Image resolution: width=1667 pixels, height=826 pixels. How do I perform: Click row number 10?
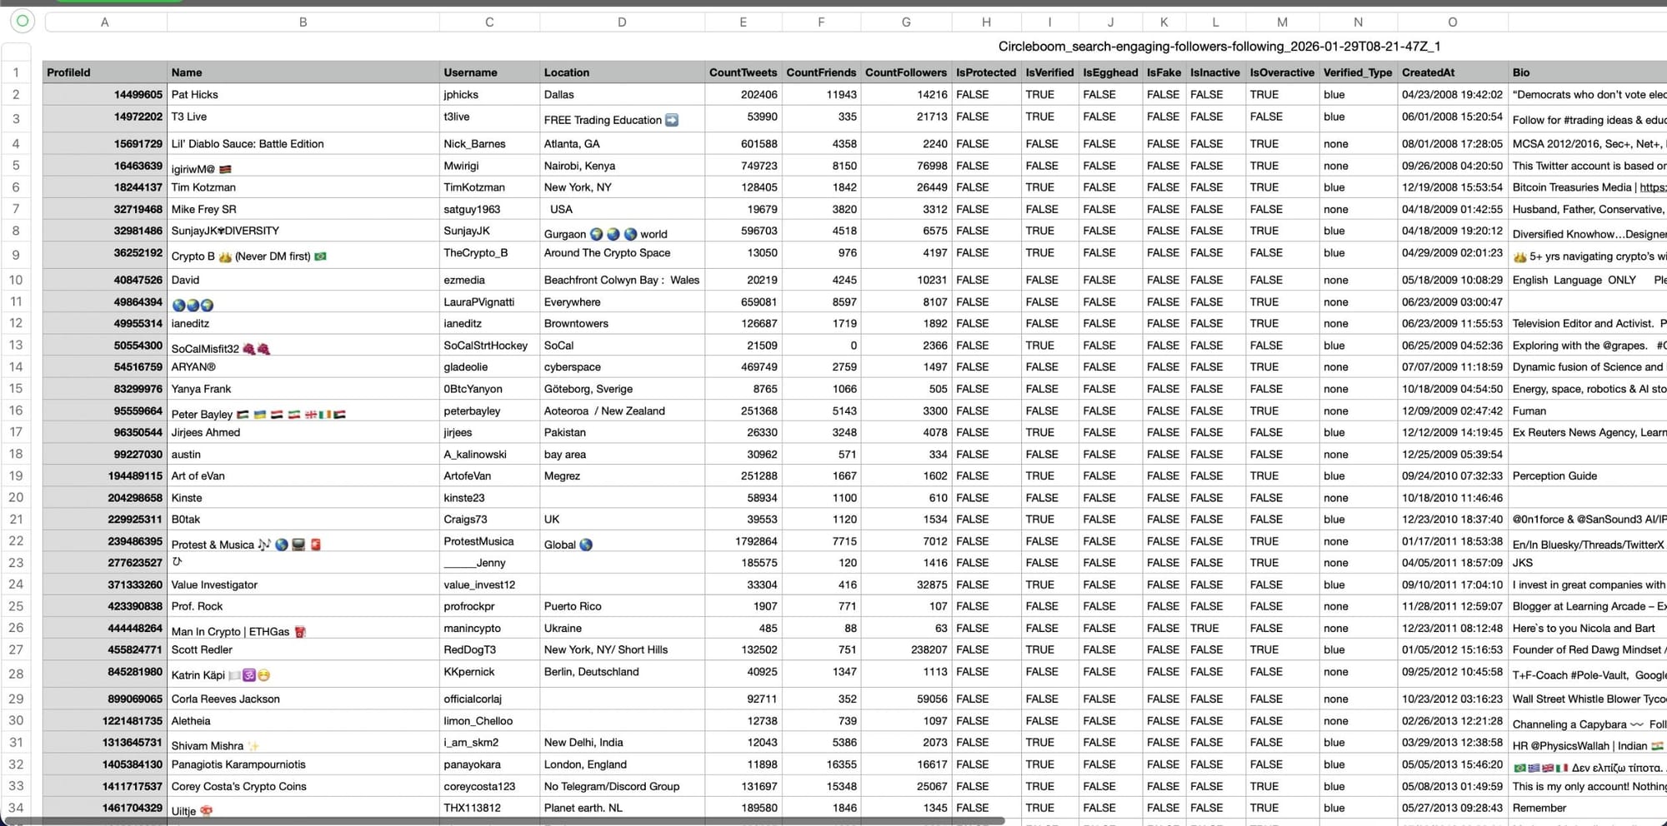click(x=15, y=280)
